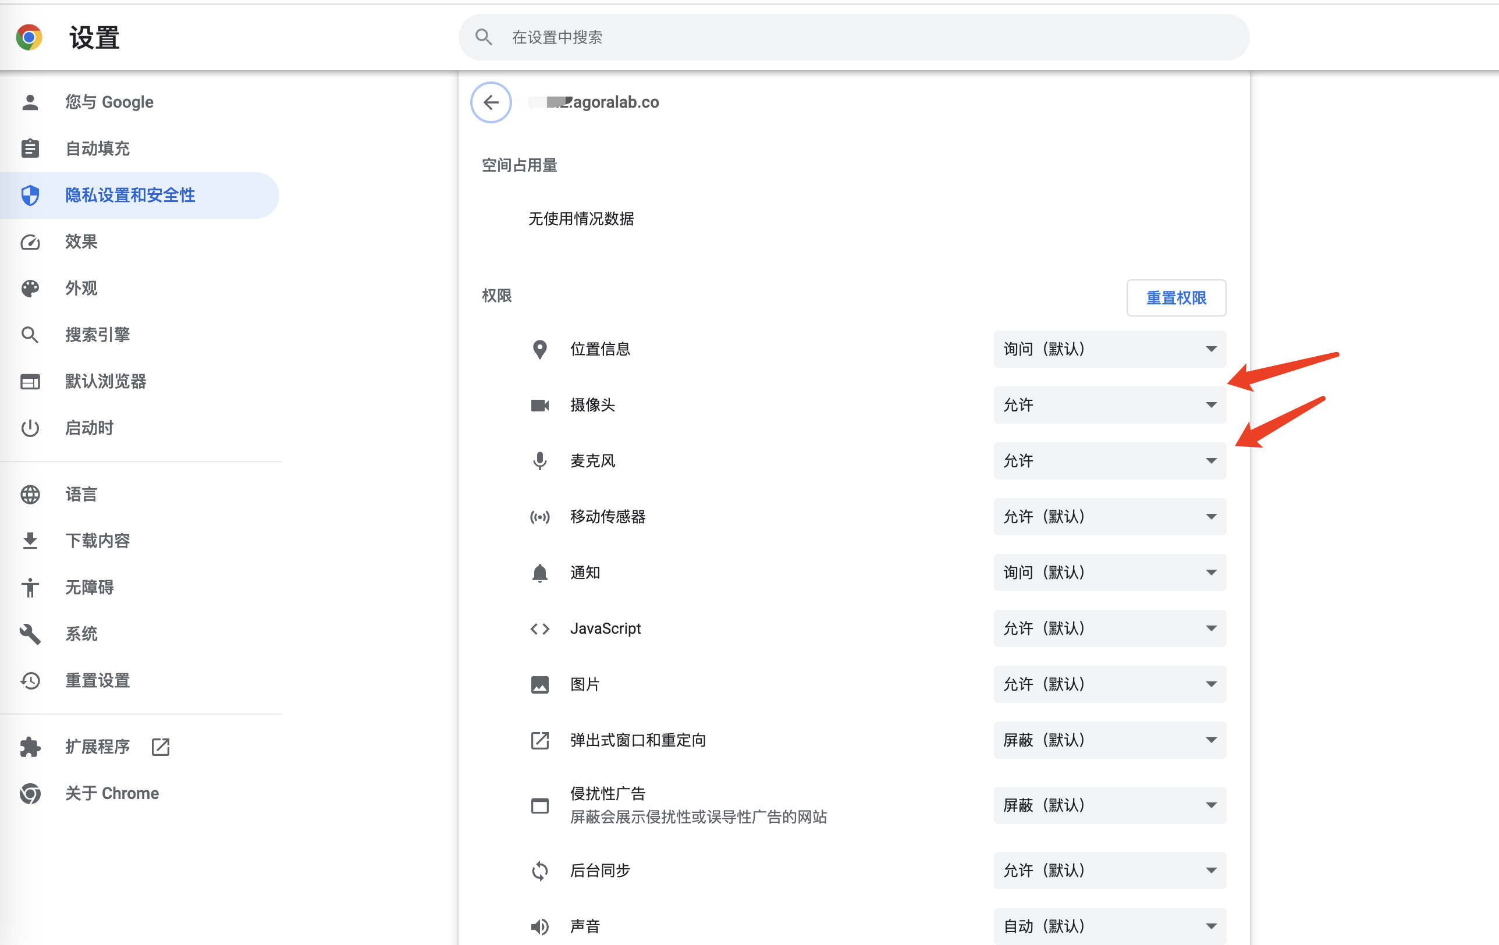Click the external link icon after 扩展程序
The width and height of the screenshot is (1499, 945).
[161, 747]
